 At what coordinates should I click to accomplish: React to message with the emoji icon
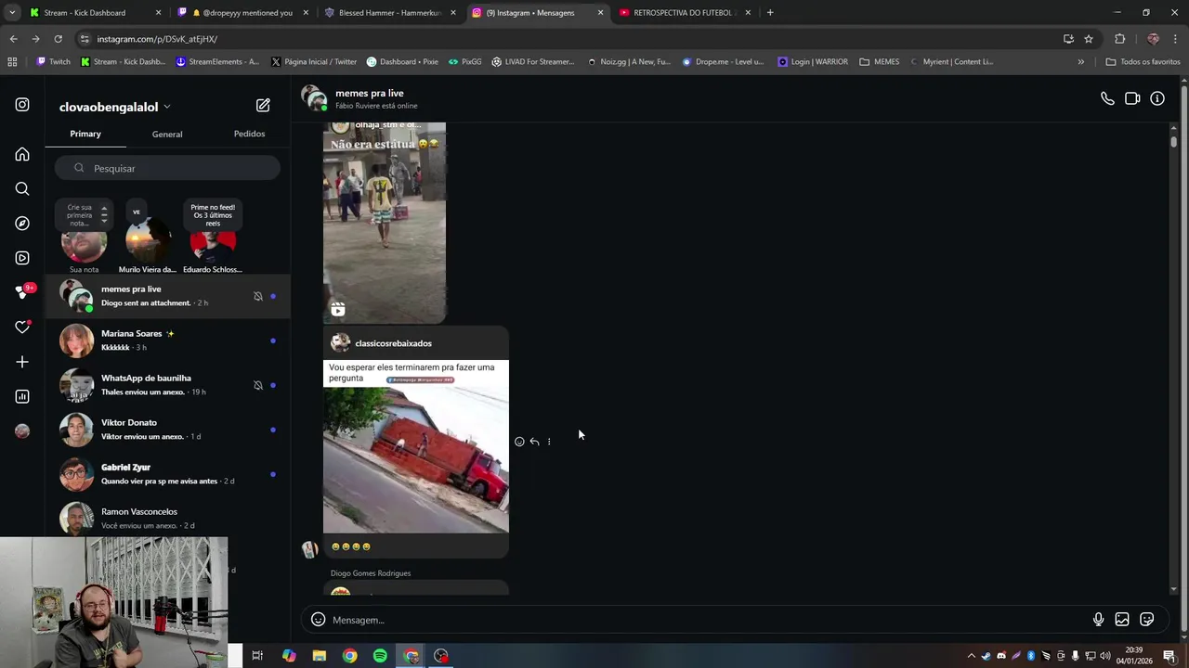tap(519, 442)
